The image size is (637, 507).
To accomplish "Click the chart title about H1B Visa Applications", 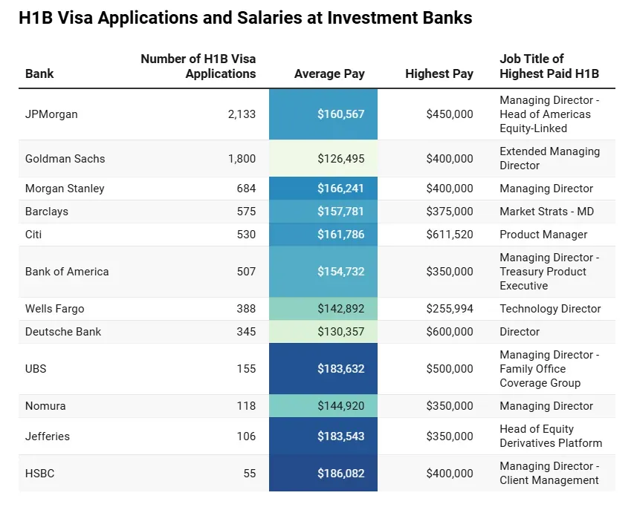I will (245, 18).
